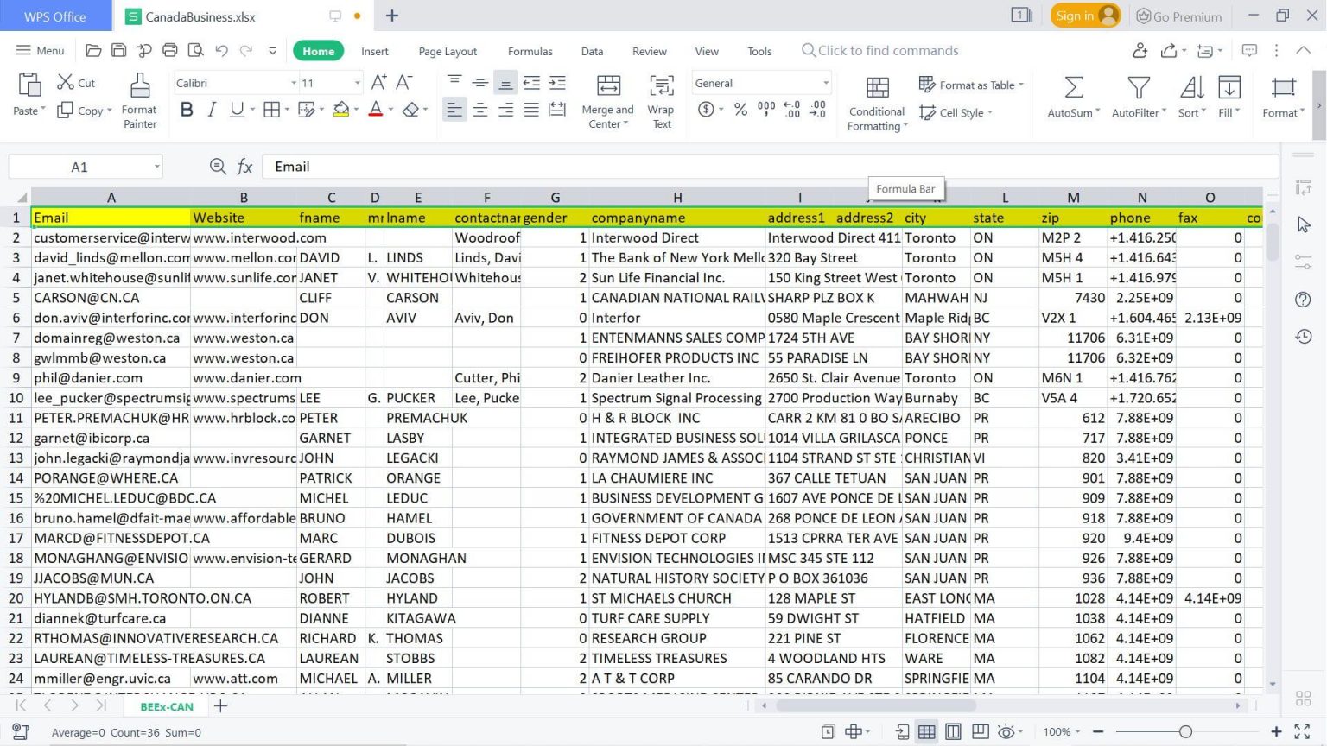Enable Wrap Text for the selection
Viewport: 1327px width, 746px height.
pyautogui.click(x=661, y=99)
